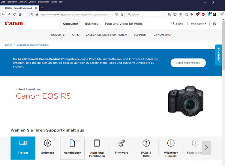
Task: Open the Treiber support category
Action: (23, 148)
